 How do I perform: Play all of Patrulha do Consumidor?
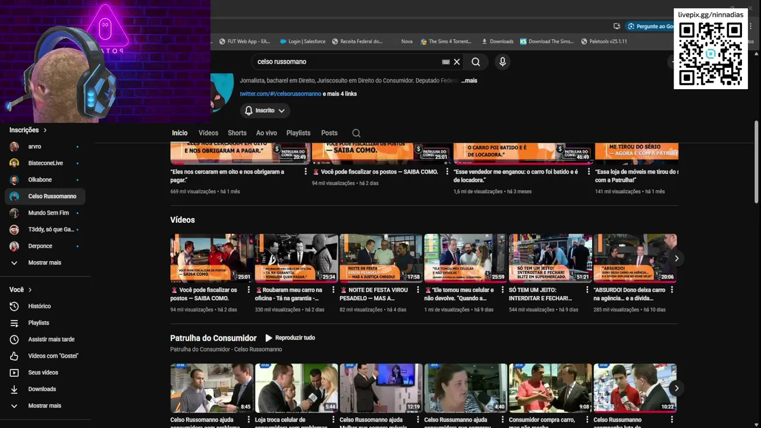pyautogui.click(x=290, y=338)
